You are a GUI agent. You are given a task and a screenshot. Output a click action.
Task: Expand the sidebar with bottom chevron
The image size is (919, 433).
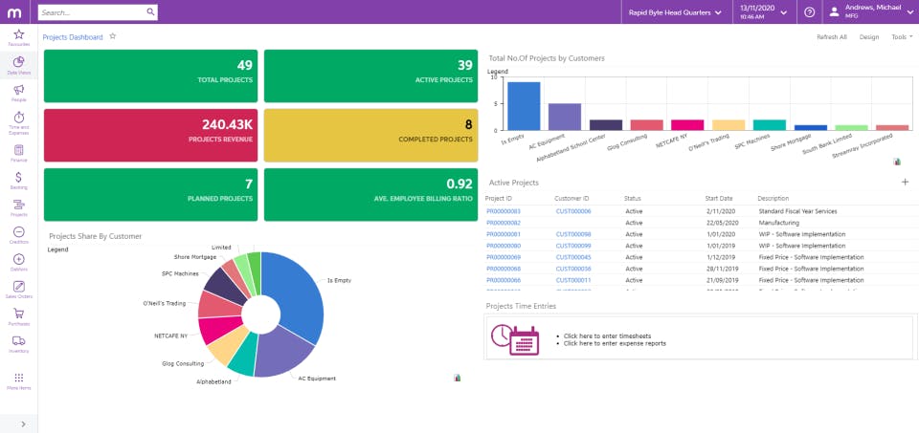pos(23,424)
